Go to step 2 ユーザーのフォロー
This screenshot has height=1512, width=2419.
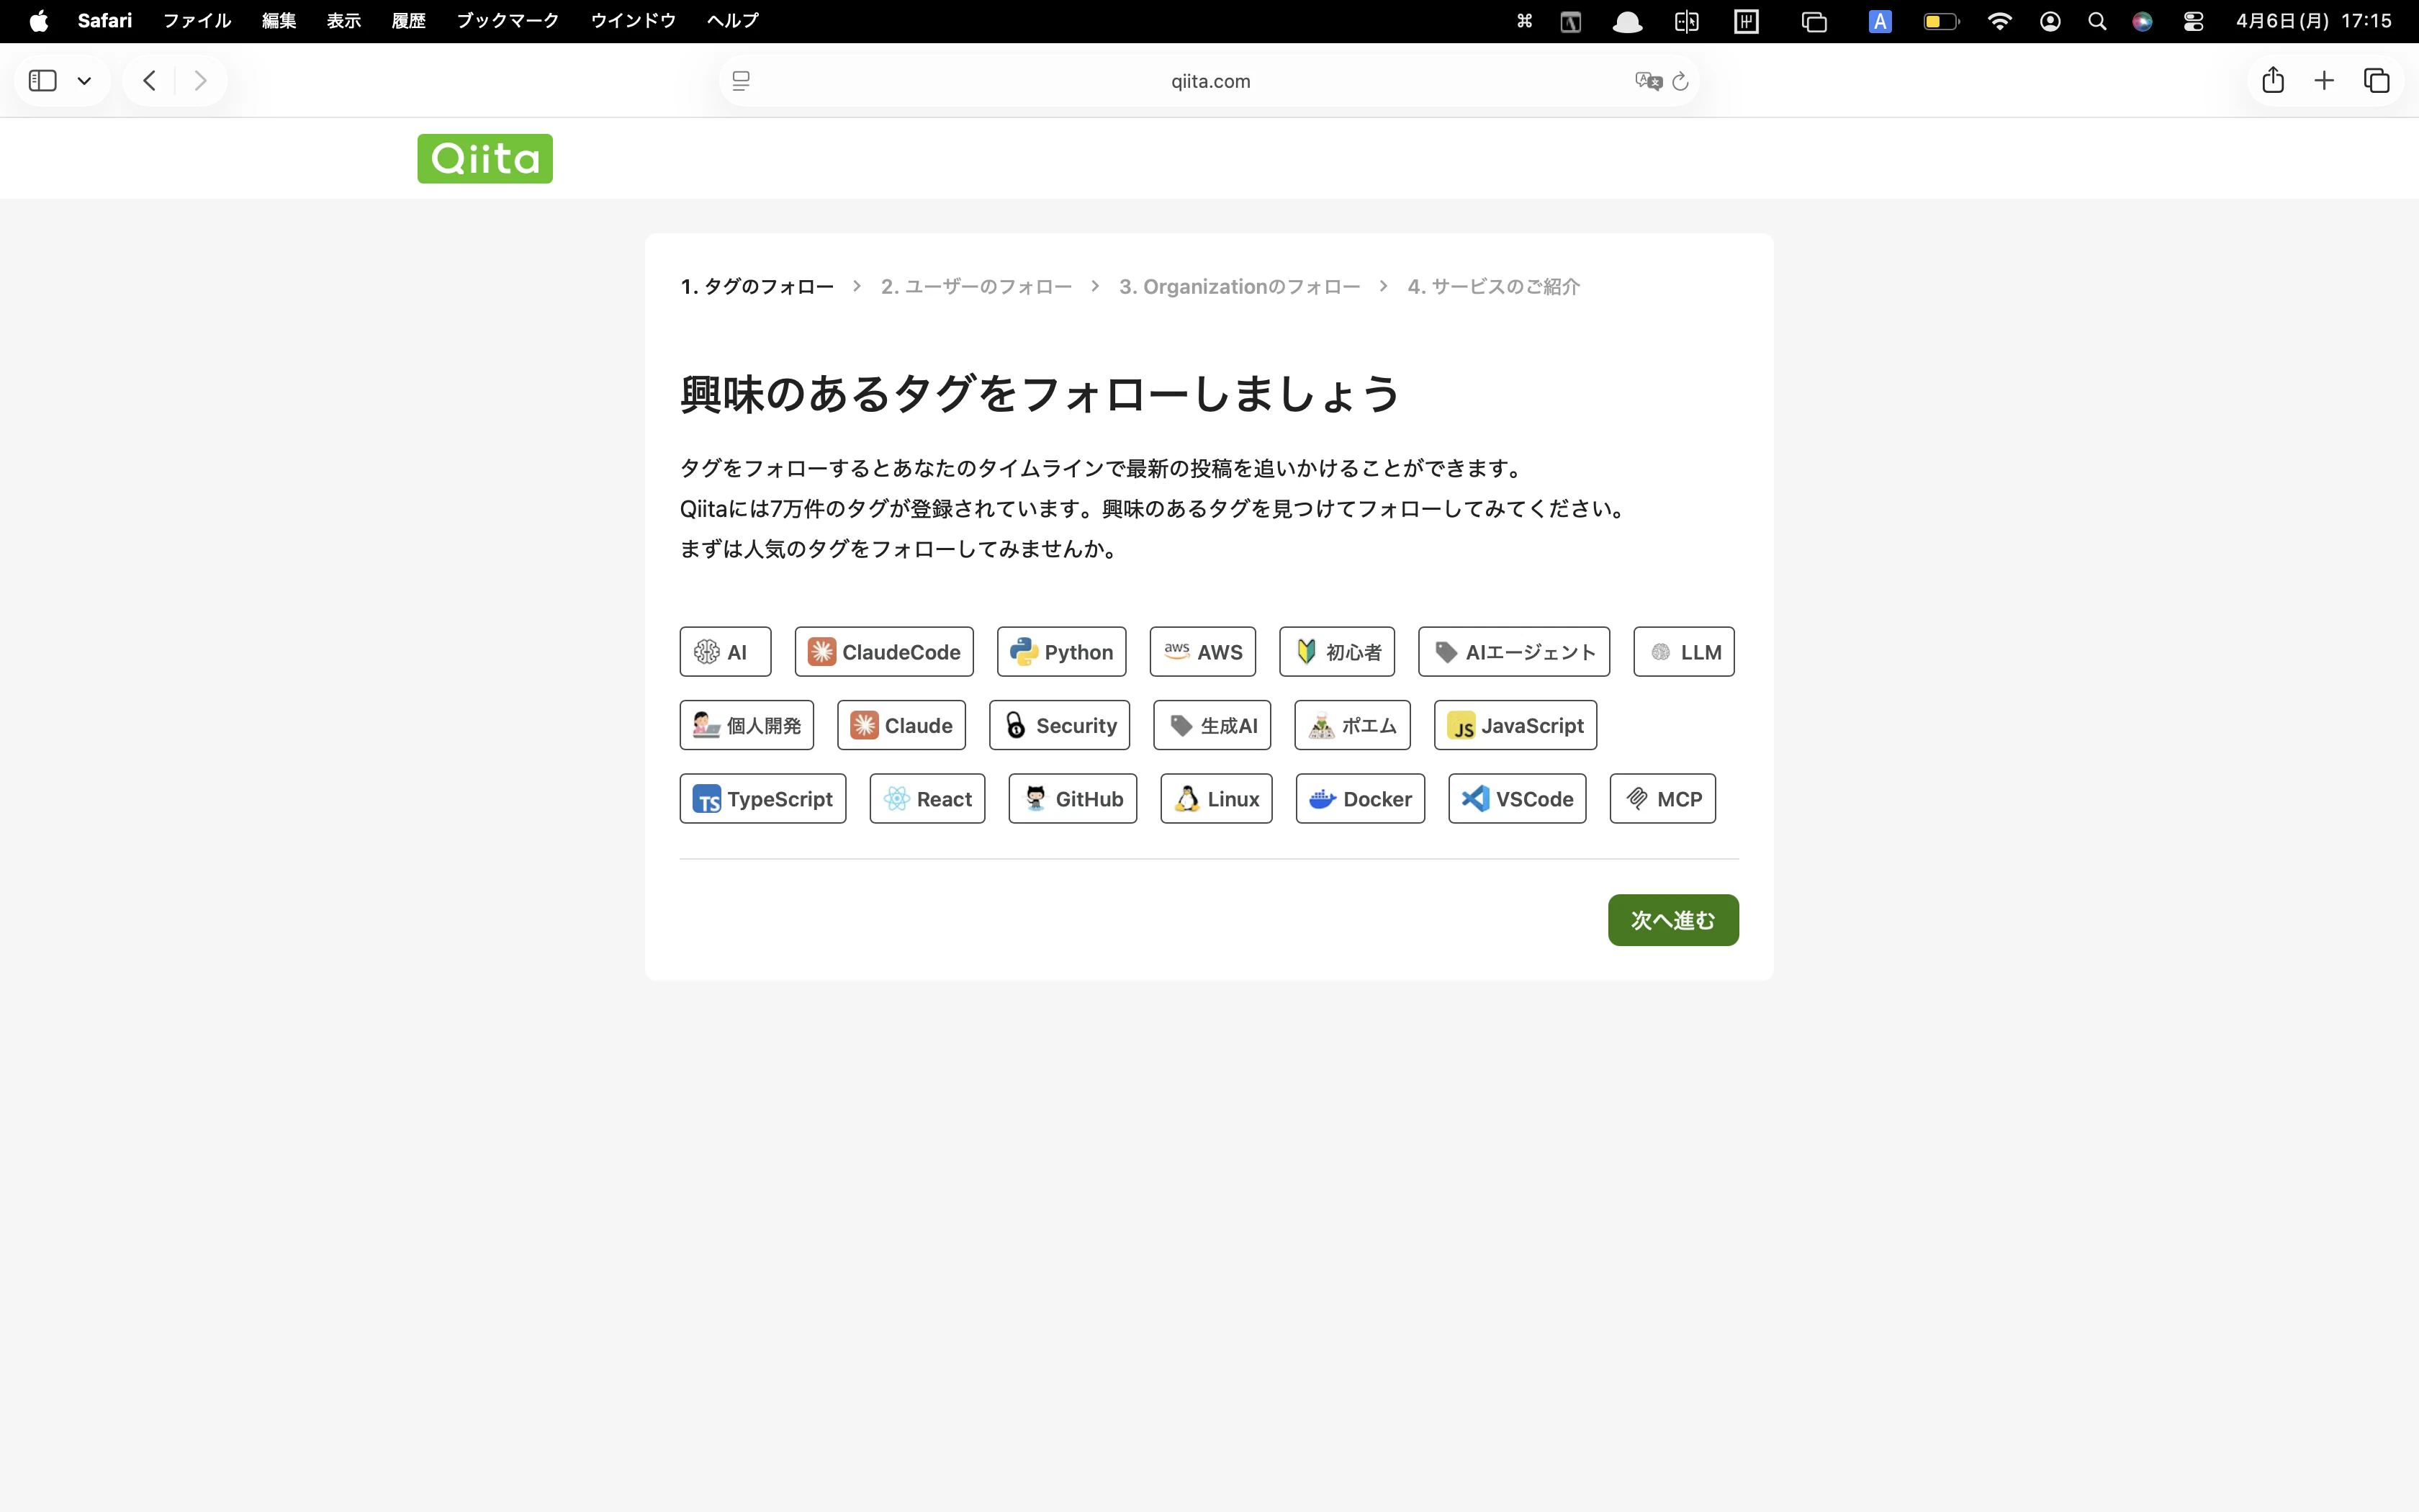(x=976, y=287)
